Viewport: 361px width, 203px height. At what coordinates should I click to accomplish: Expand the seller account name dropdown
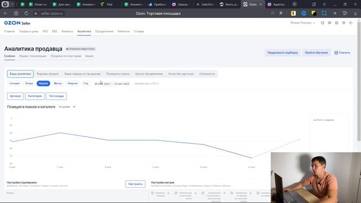click(302, 23)
